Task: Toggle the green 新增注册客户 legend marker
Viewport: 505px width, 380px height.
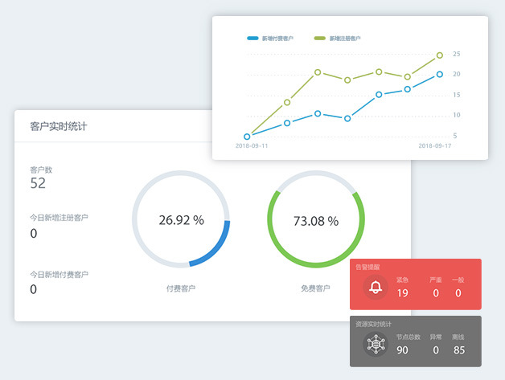Action: [319, 38]
